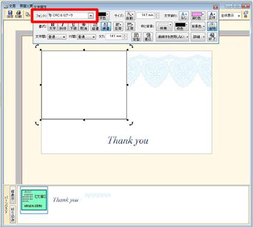The image size is (253, 227).
Task: Click the 詳細 details button
Action: click(x=199, y=37)
